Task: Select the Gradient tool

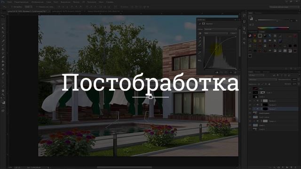Action: (3, 61)
